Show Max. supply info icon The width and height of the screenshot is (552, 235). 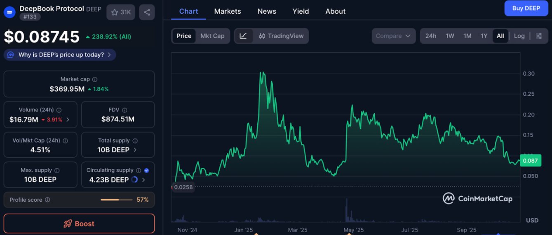click(x=57, y=170)
